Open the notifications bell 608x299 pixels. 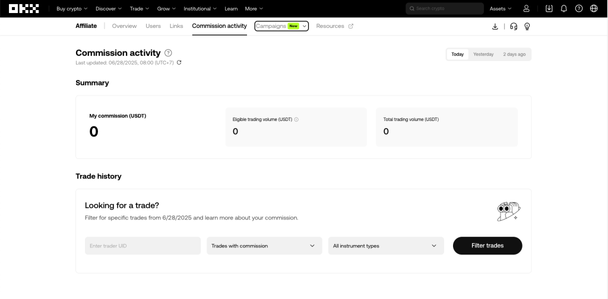pos(563,8)
